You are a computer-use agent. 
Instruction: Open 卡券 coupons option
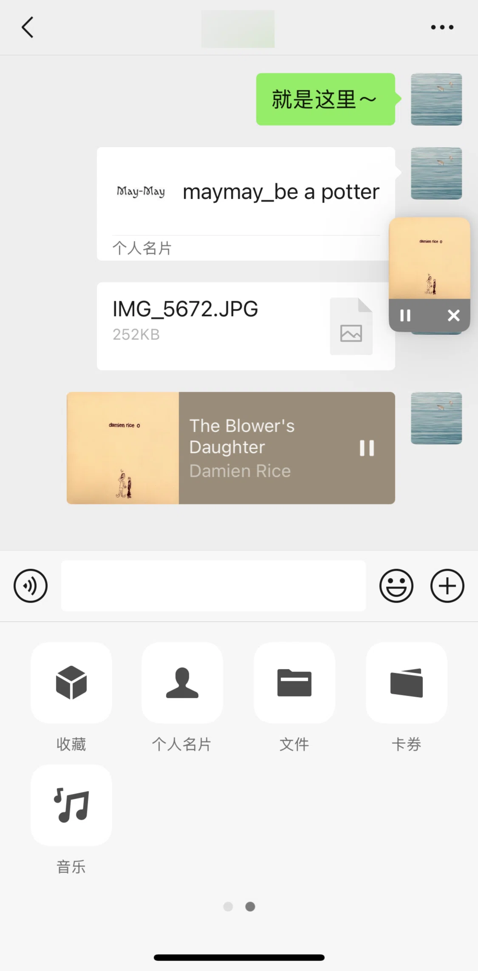pyautogui.click(x=407, y=683)
